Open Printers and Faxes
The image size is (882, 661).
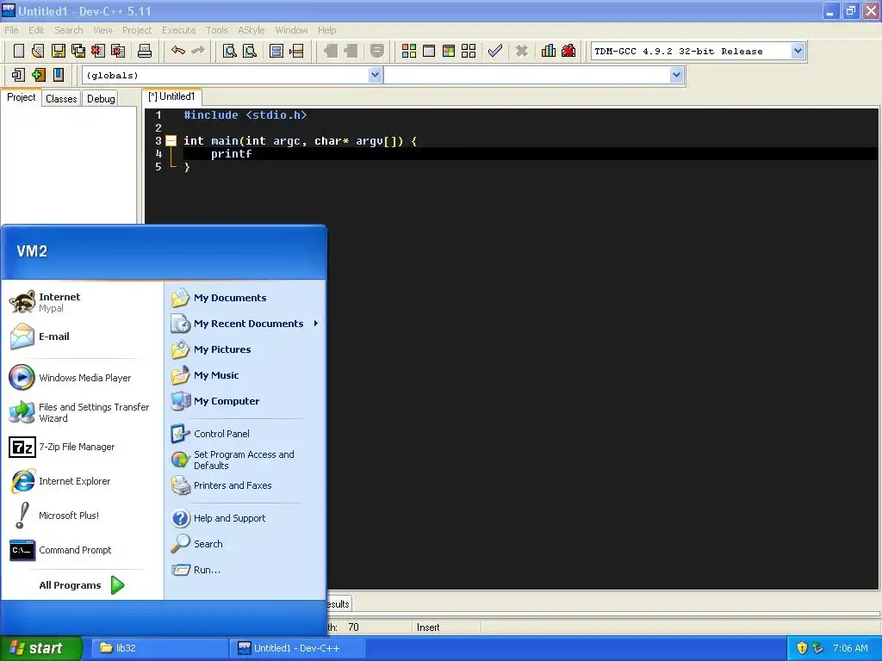(x=245, y=485)
